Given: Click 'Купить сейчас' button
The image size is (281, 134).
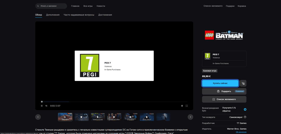Looking at the screenshot, I should click(x=220, y=83).
